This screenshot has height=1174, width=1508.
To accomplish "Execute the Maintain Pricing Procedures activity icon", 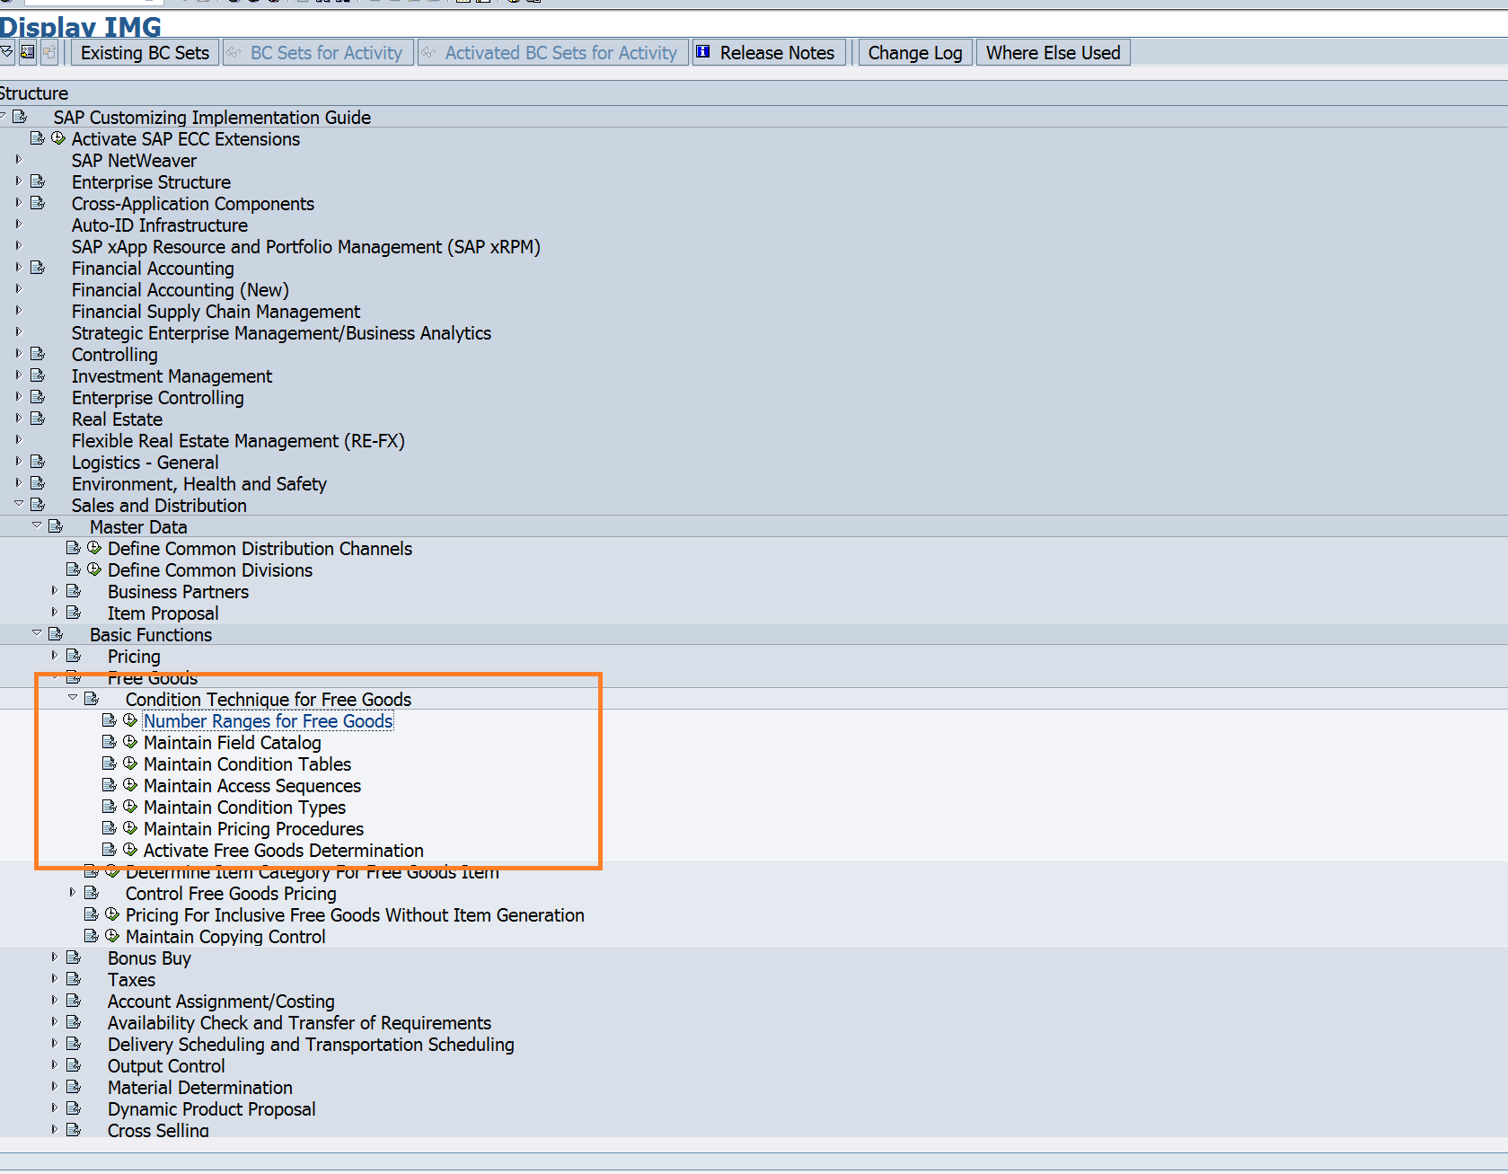I will point(130,828).
